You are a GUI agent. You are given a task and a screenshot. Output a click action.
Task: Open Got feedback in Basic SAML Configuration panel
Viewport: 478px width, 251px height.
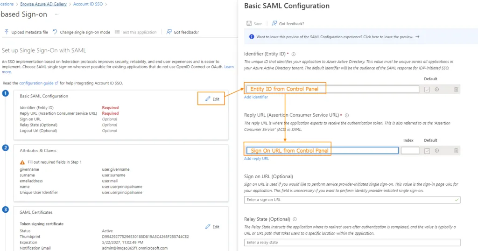click(x=288, y=23)
